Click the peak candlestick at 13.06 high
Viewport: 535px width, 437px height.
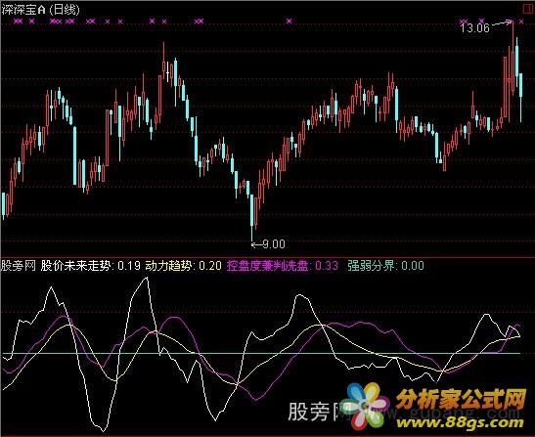[x=513, y=58]
